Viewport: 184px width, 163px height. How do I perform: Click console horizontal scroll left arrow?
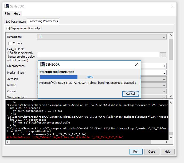coord(8,142)
